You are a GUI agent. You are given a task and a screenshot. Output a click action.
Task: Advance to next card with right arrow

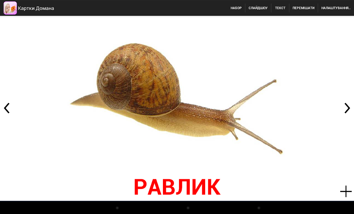pos(347,108)
